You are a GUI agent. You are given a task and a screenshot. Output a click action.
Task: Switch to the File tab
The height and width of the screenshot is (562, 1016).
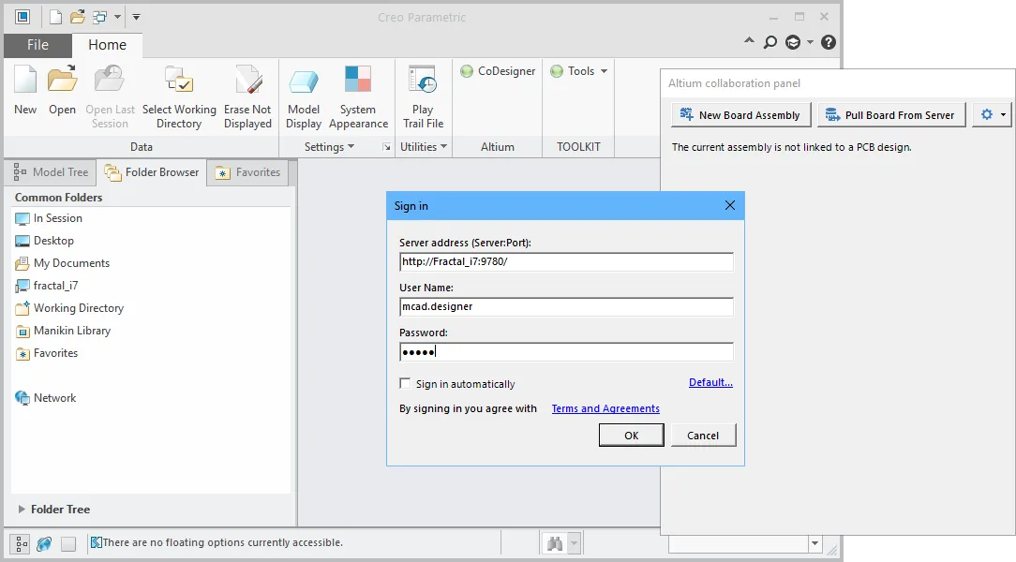(37, 45)
